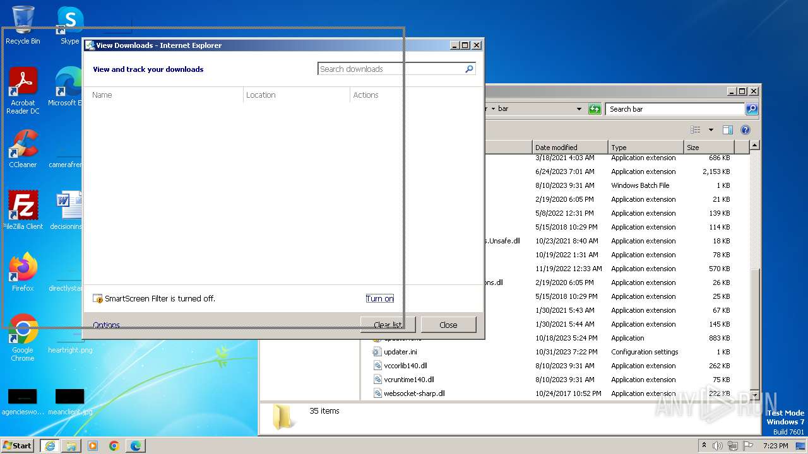Click the websocket-sharp.dll file icon
This screenshot has width=808, height=454.
(x=377, y=393)
